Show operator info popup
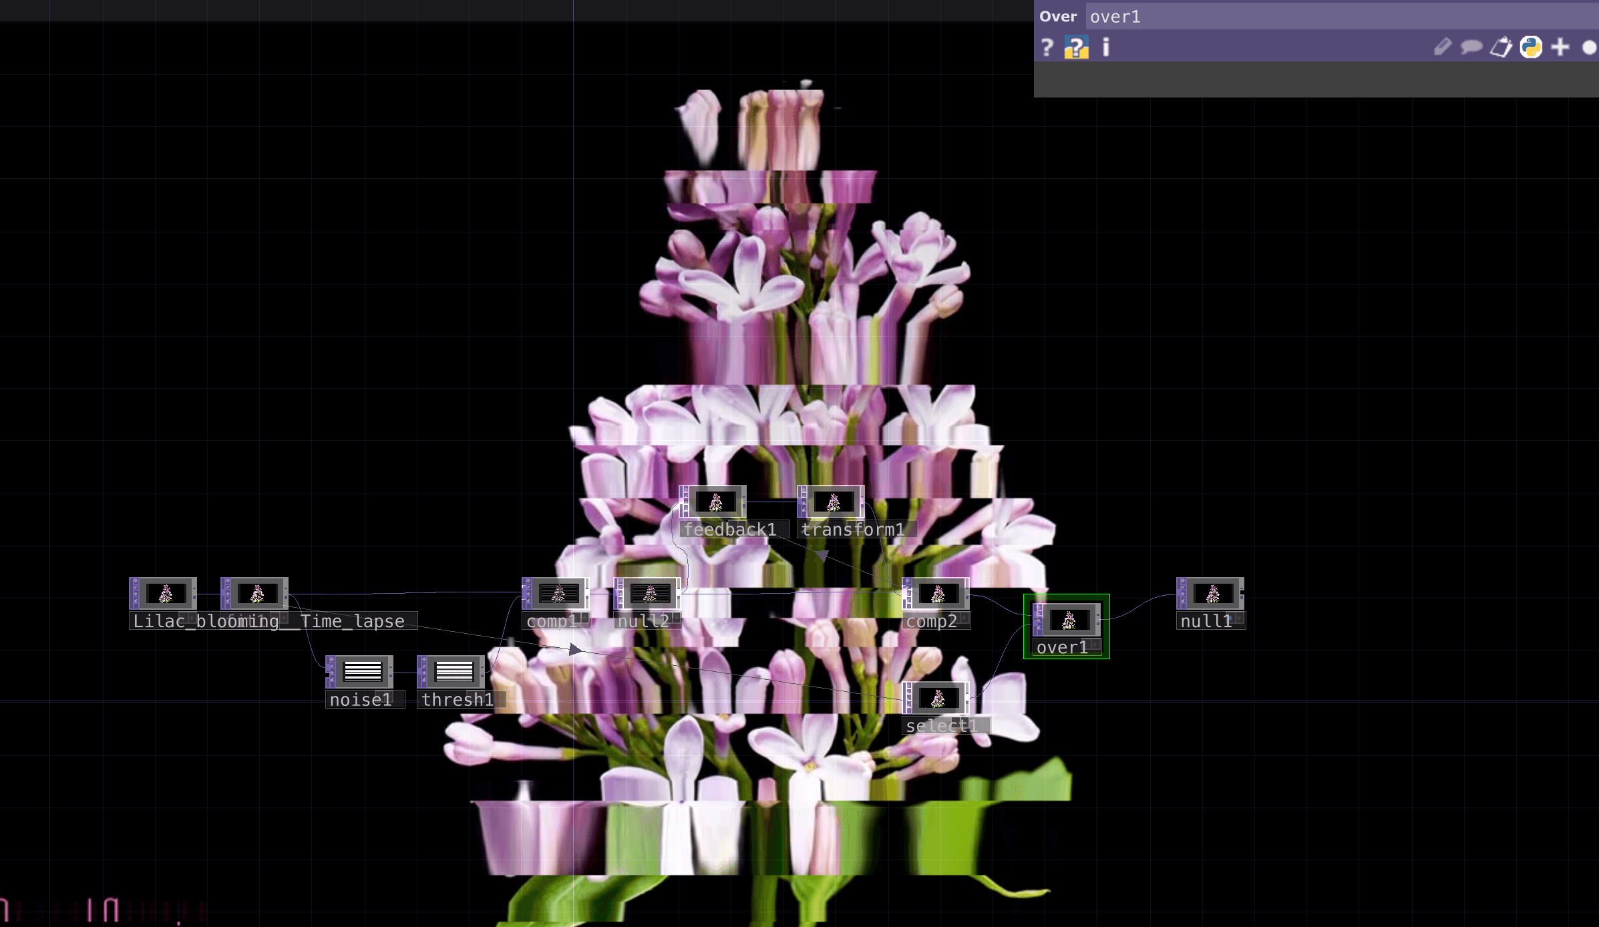 1105,47
